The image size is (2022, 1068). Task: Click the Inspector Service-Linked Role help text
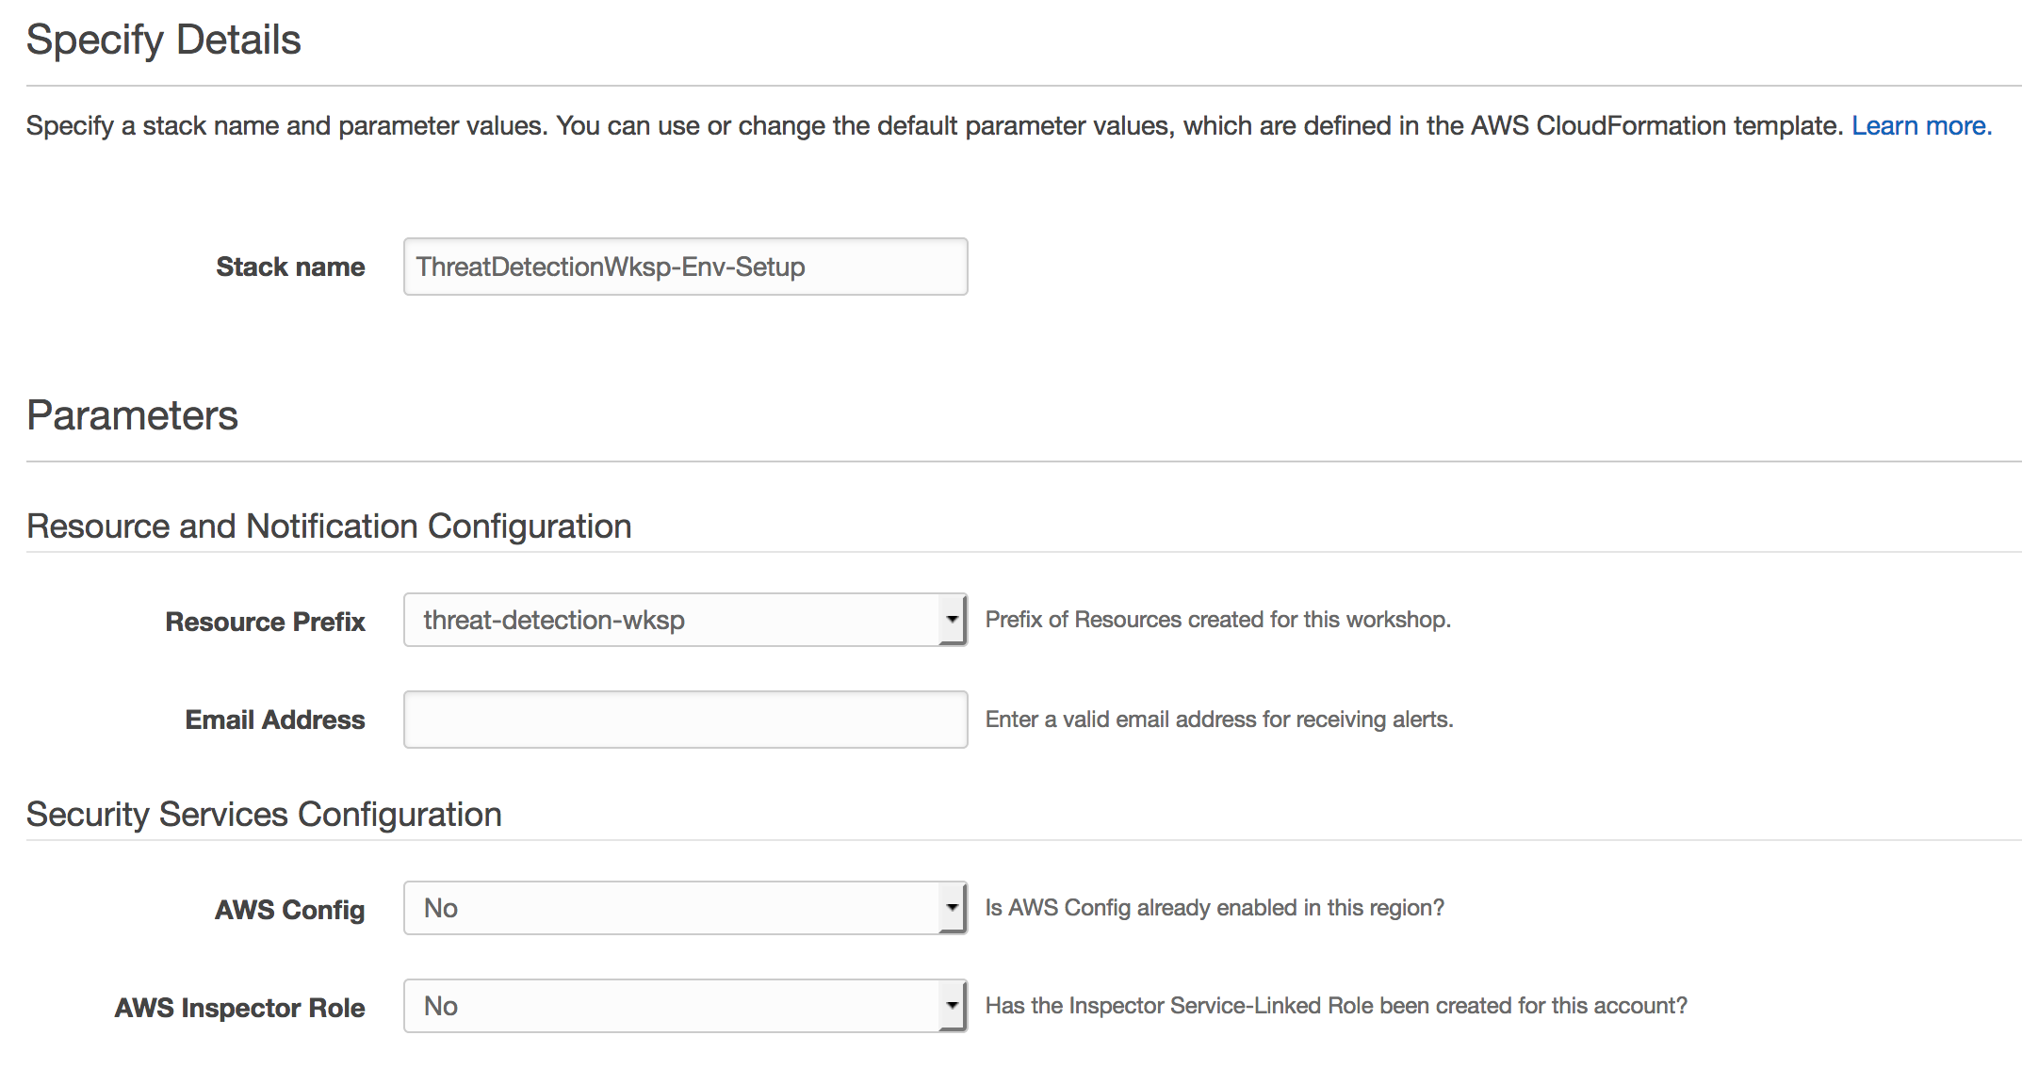[x=1336, y=1006]
